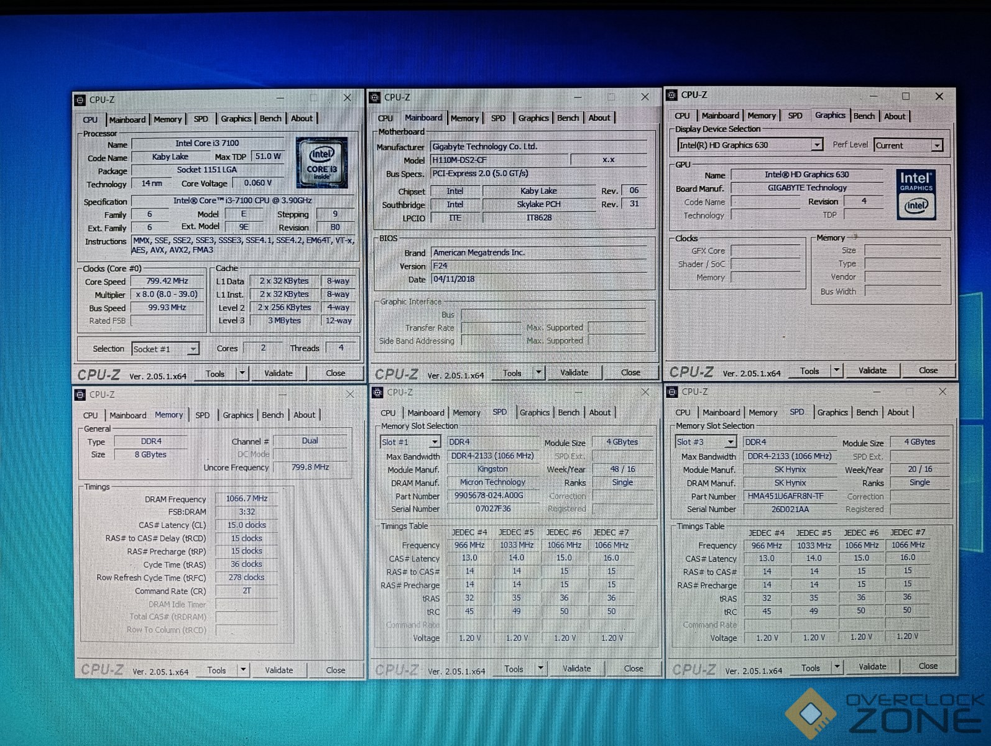The image size is (991, 746).
Task: Click American Megatrends BIOS brand field
Action: [x=539, y=253]
